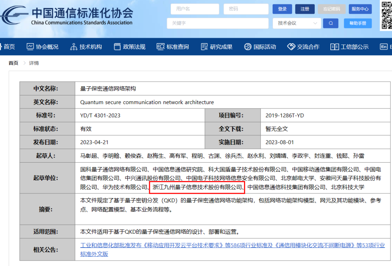Go to 首页 in the breadcrumb
The height and width of the screenshot is (266, 392).
pos(13,63)
